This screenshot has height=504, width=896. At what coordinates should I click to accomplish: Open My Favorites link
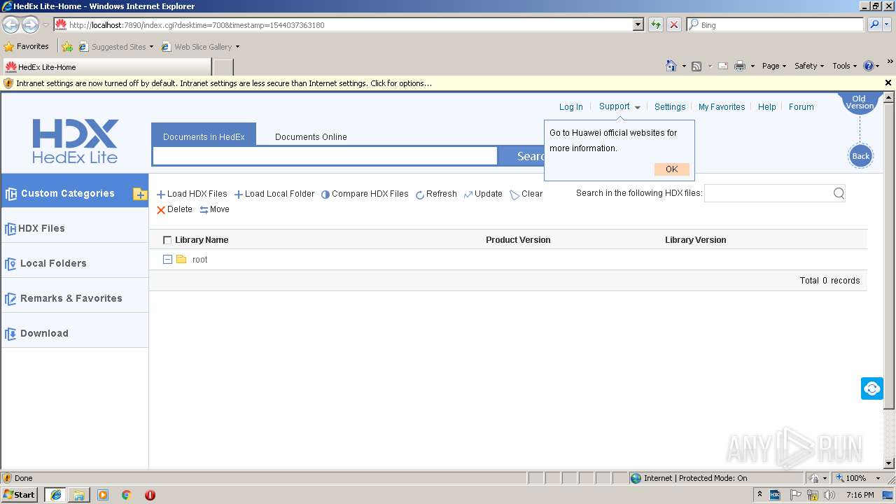click(722, 107)
